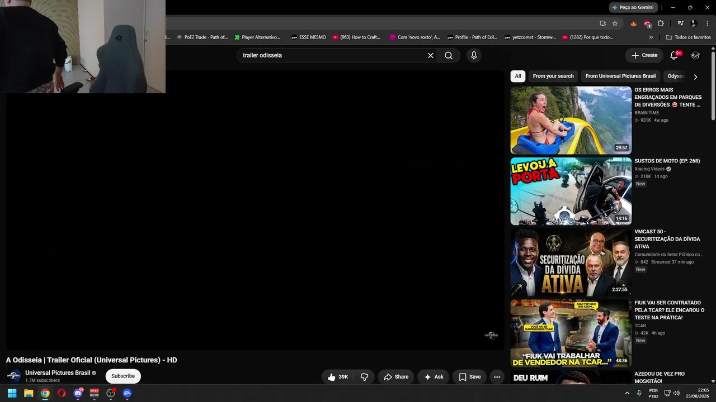Show hidden system tray icons
The height and width of the screenshot is (402, 716).
(x=627, y=393)
